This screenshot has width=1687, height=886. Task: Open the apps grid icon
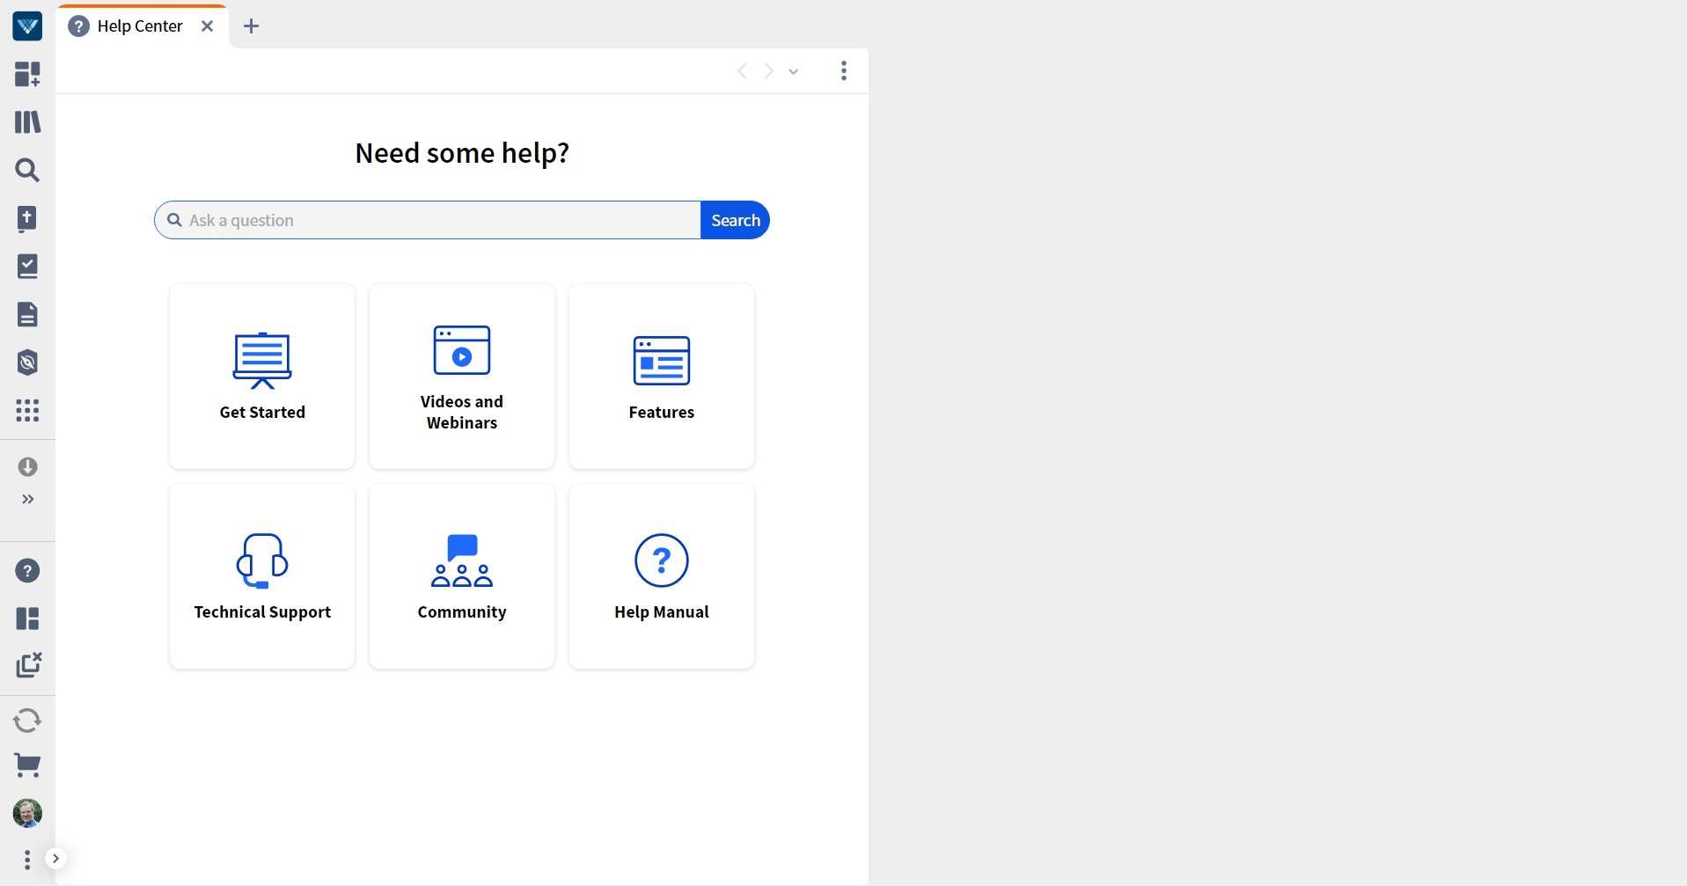click(27, 411)
